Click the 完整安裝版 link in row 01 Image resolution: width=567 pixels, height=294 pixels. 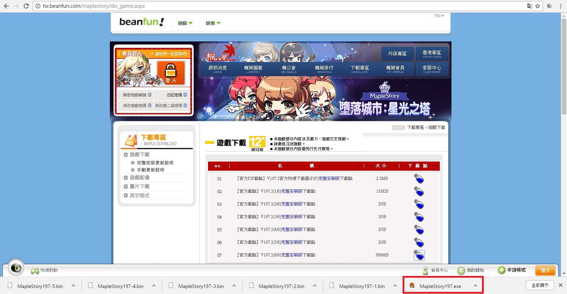click(329, 179)
